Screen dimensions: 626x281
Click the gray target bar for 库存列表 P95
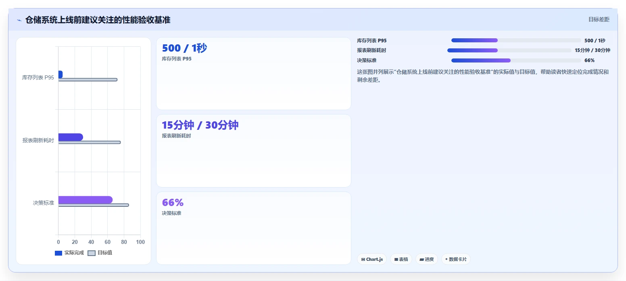pos(88,80)
